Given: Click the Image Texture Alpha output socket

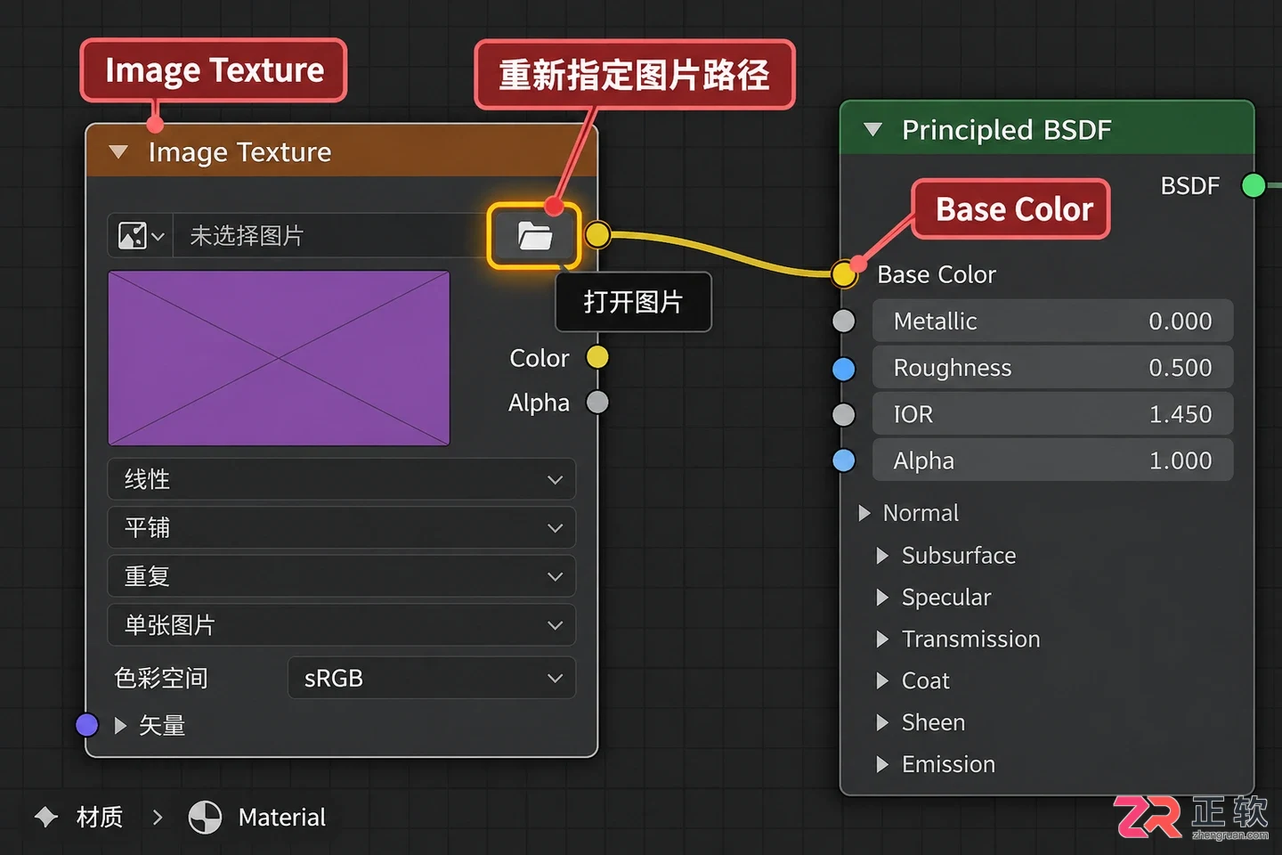Looking at the screenshot, I should 597,403.
